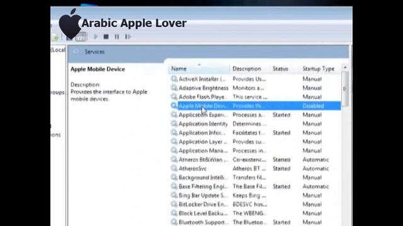Click the gear icon beside Base Filtering Engine
The image size is (403, 226).
[x=174, y=186]
